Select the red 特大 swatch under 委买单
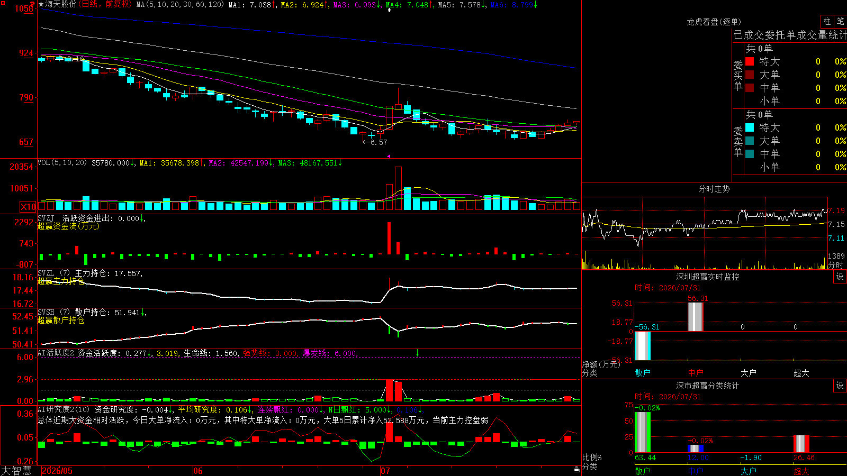The height and width of the screenshot is (476, 847). click(750, 61)
